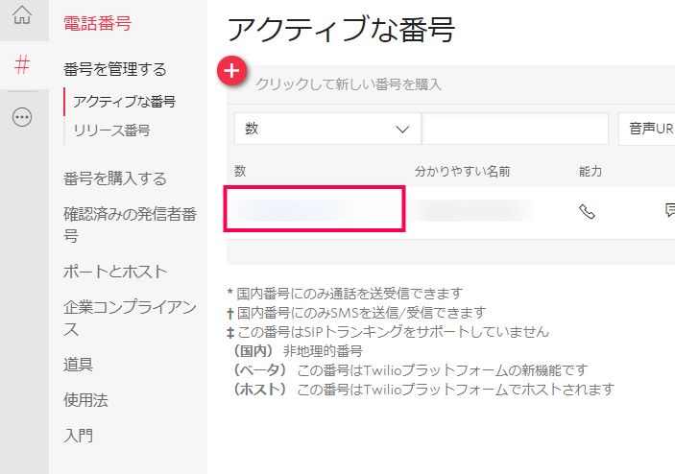Expand the 数 filter dropdown

tap(326, 129)
